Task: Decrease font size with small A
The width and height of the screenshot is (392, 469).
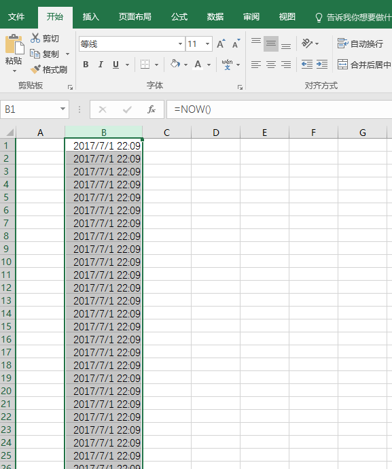Action: coord(236,44)
